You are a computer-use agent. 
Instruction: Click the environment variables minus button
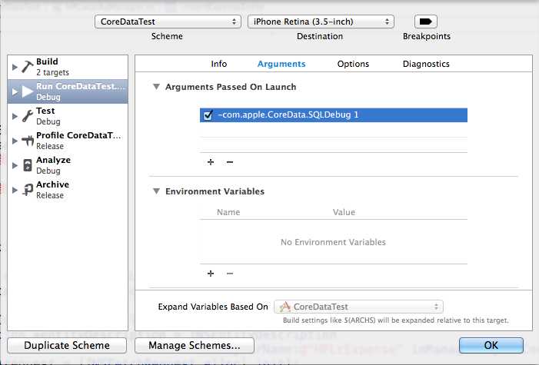(230, 274)
